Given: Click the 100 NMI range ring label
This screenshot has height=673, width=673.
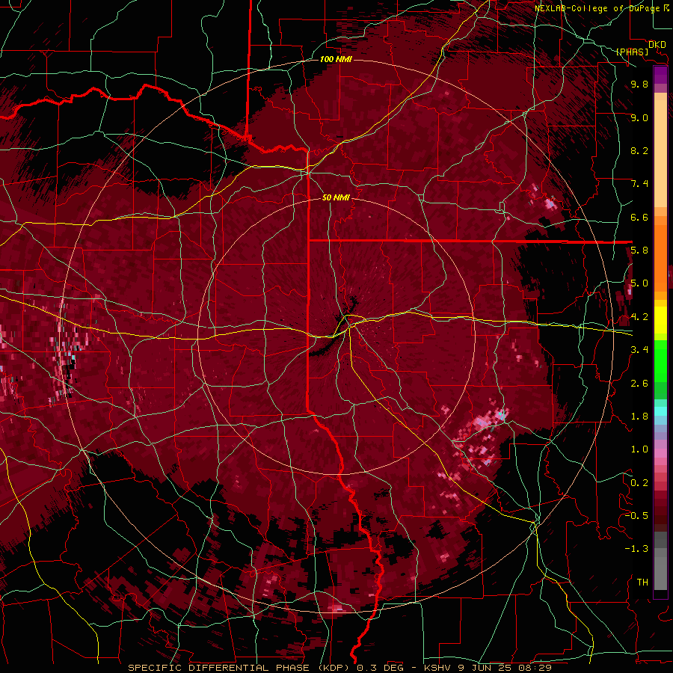Looking at the screenshot, I should point(336,59).
